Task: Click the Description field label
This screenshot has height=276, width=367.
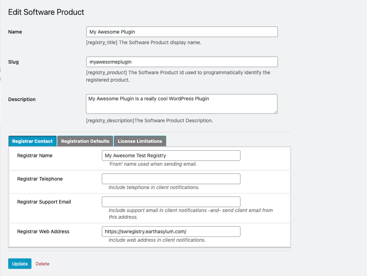Action: point(22,99)
